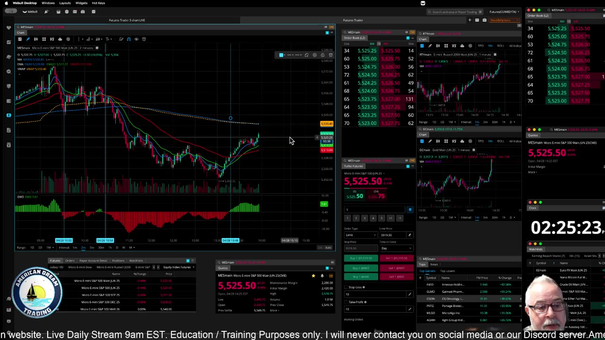
Task: Select the 30m interval on gold chart
Action: pos(494,217)
